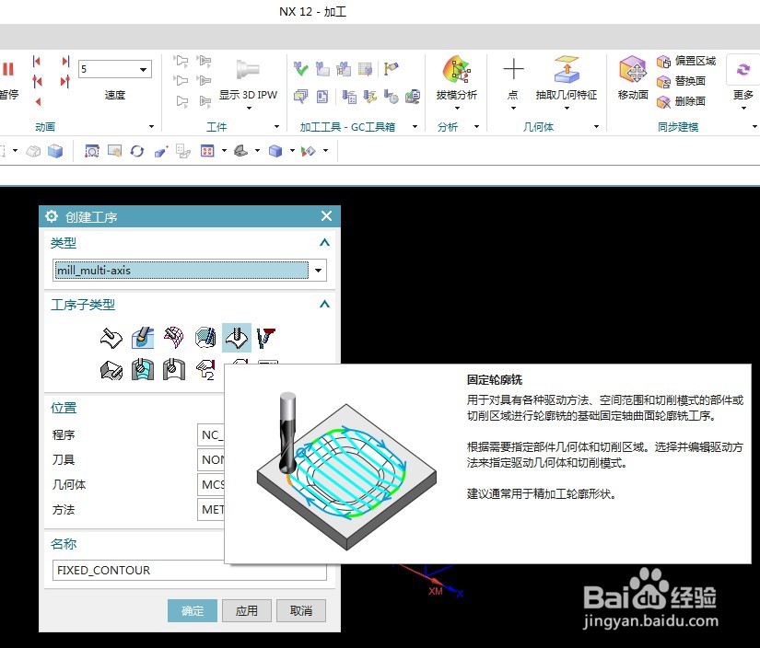The height and width of the screenshot is (648, 760).
Task: Click the 位置 section header
Action: click(x=64, y=408)
